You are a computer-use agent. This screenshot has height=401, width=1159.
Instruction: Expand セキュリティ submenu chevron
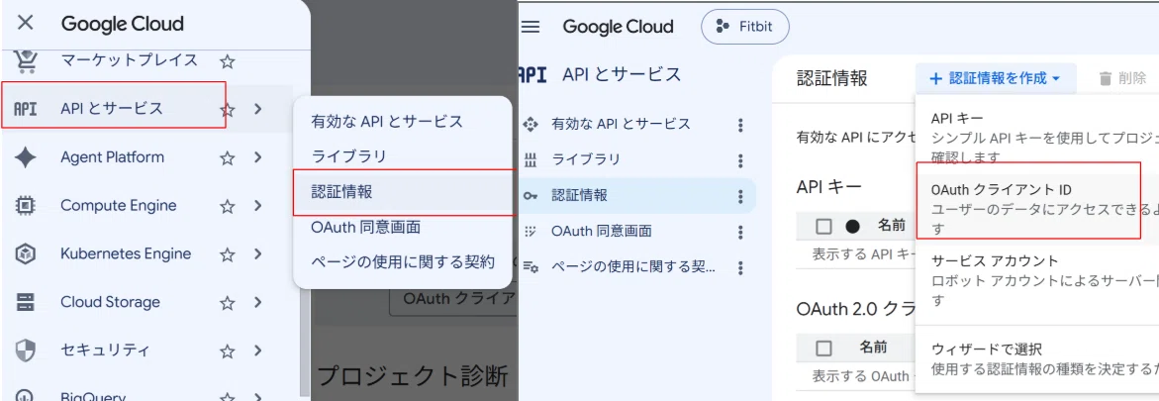pyautogui.click(x=257, y=351)
